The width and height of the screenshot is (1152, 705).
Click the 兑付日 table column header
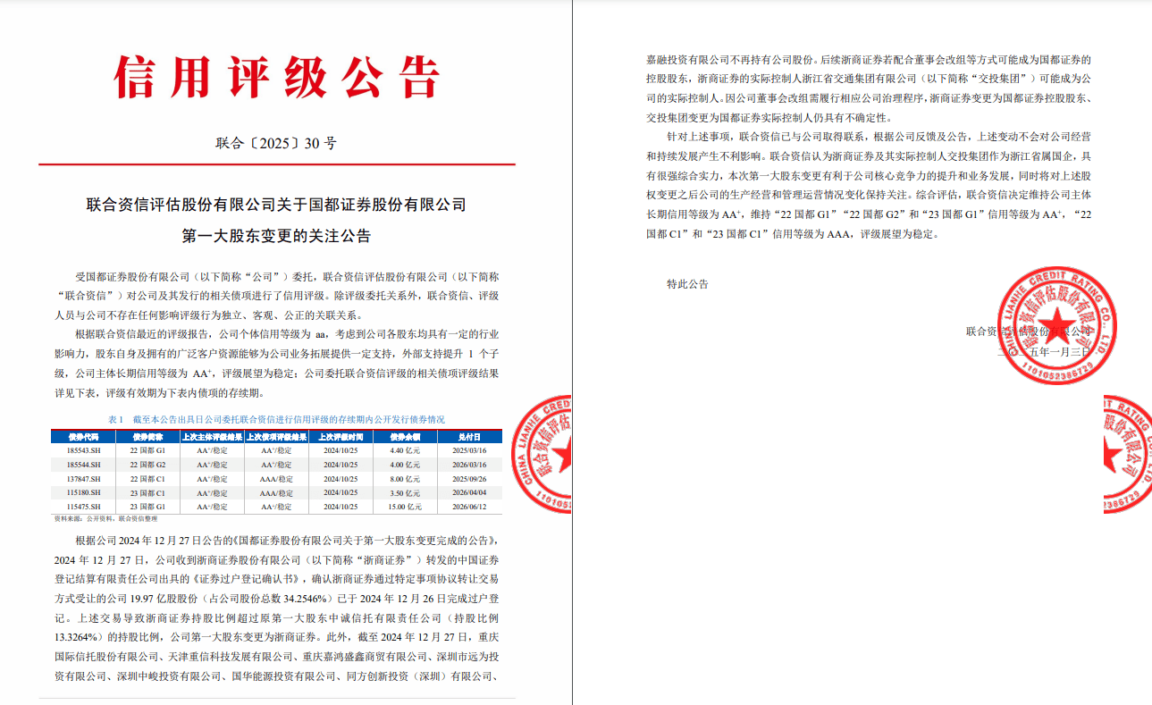click(469, 438)
